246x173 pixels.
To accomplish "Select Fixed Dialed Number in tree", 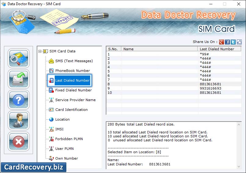I will [73, 90].
